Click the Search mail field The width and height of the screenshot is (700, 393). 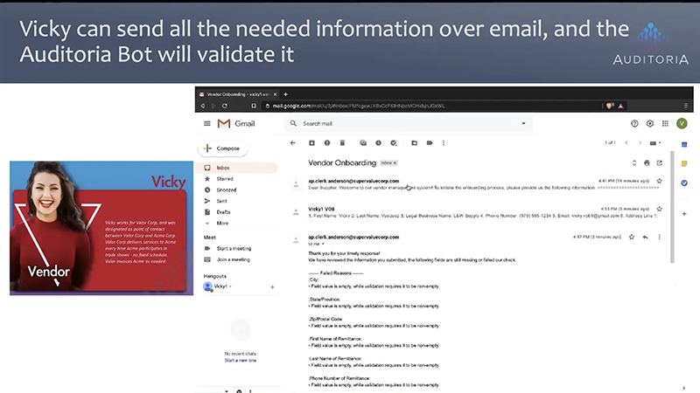pos(409,123)
